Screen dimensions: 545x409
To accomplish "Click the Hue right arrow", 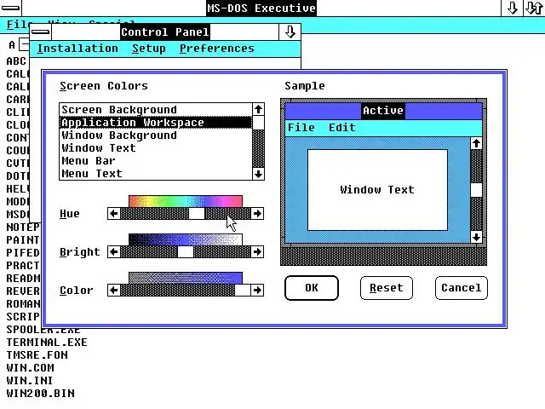I will click(257, 214).
